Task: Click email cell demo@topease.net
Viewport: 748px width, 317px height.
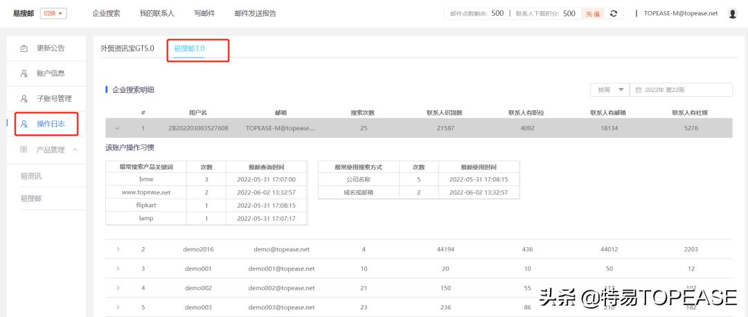Action: 281,249
